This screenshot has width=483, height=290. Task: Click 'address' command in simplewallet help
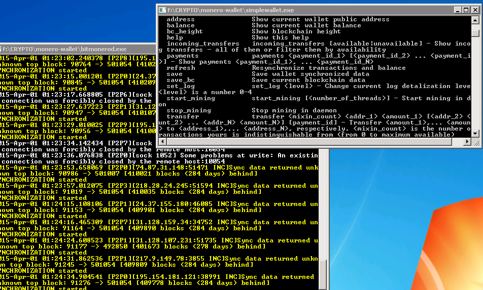[181, 19]
